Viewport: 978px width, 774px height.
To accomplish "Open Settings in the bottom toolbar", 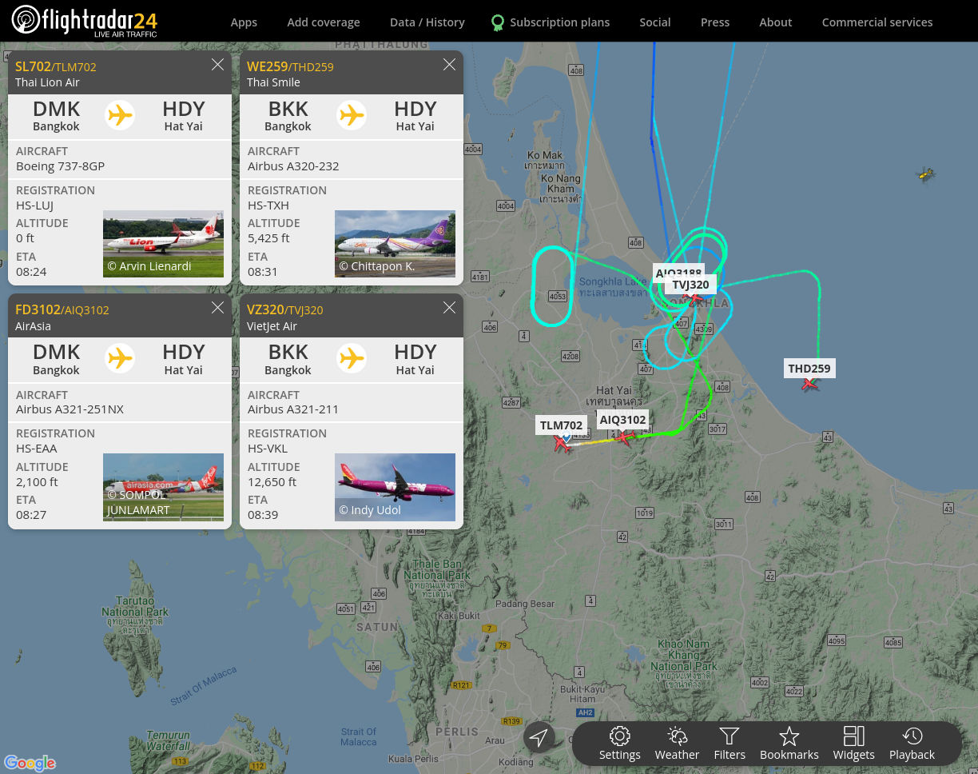I will click(x=620, y=744).
